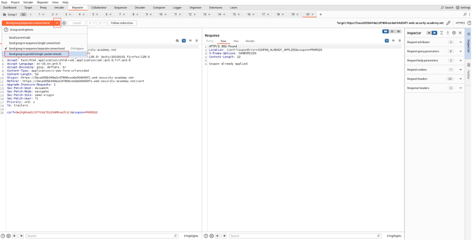Open the Help menu
The width and height of the screenshot is (473, 241).
(x=65, y=2)
